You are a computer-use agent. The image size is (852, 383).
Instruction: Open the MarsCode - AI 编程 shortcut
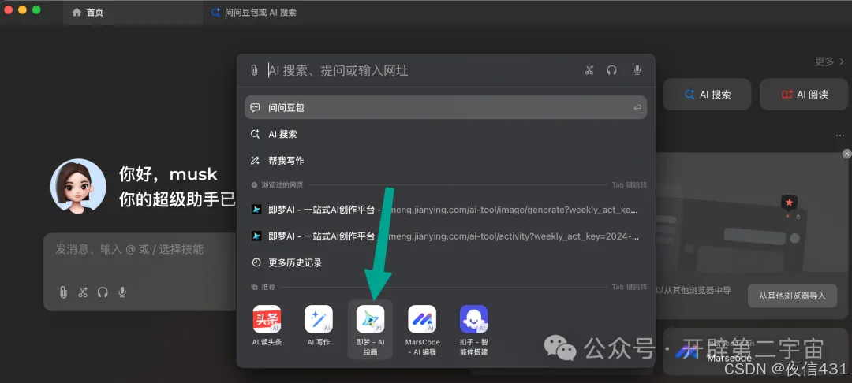point(422,330)
